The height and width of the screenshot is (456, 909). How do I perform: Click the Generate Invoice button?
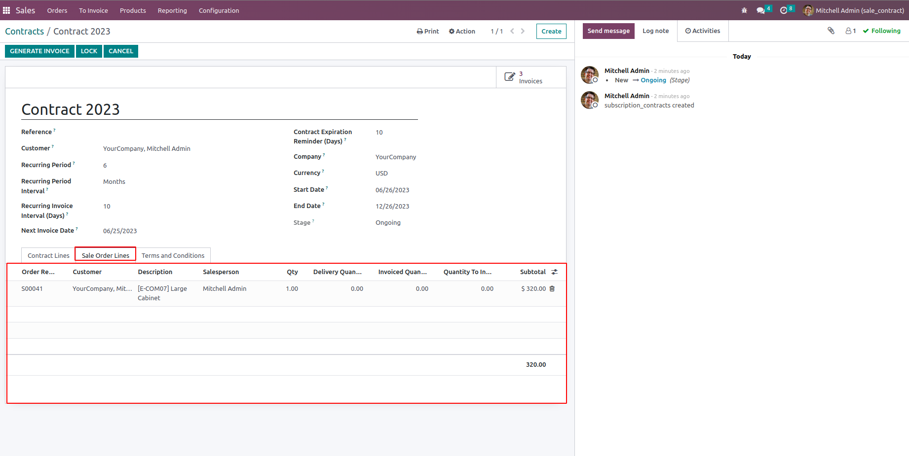point(39,51)
